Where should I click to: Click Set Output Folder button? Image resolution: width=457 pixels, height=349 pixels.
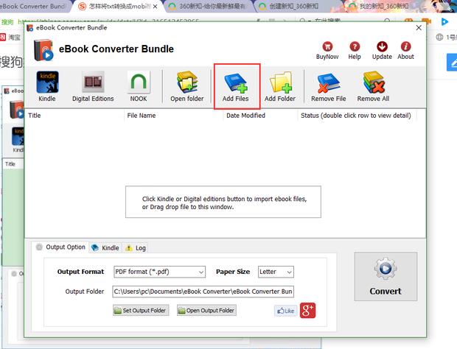pyautogui.click(x=141, y=311)
